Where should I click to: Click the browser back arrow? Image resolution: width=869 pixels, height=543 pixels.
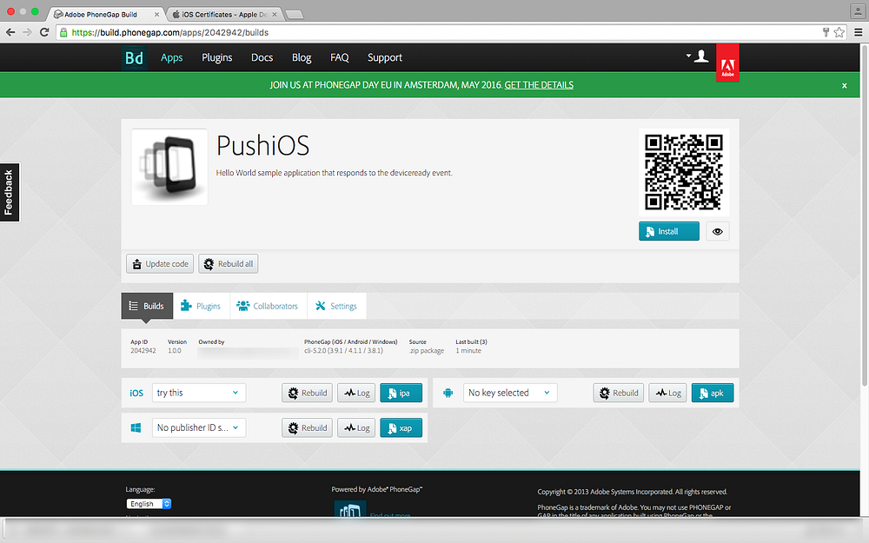[10, 32]
